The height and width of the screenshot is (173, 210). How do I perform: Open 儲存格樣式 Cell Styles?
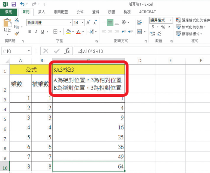click(189, 34)
